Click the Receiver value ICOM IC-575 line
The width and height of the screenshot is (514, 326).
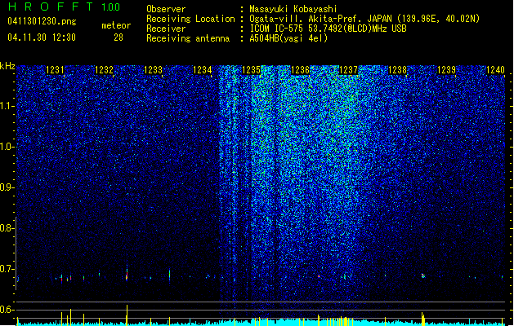(x=329, y=29)
